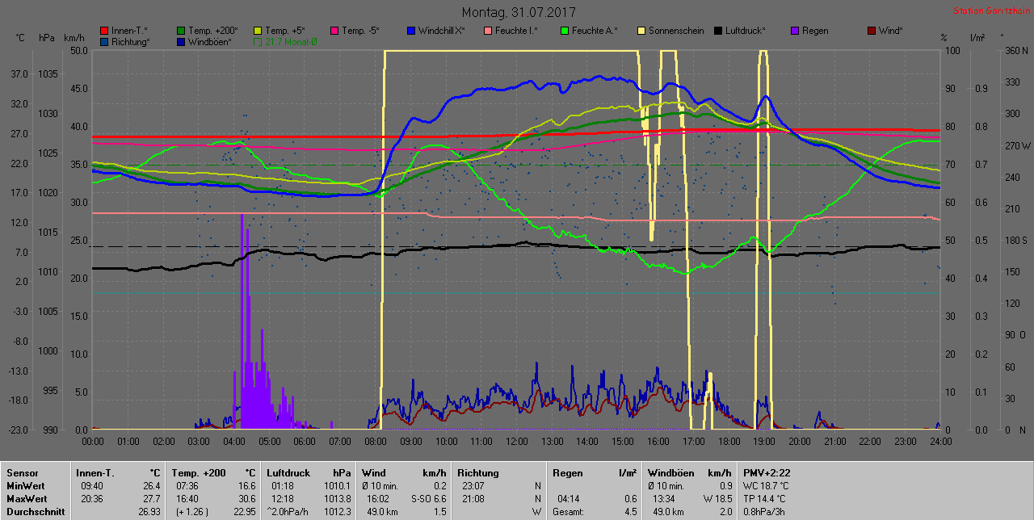
Task: Click the dark green Temp. +200 legend marker
Action: (181, 31)
